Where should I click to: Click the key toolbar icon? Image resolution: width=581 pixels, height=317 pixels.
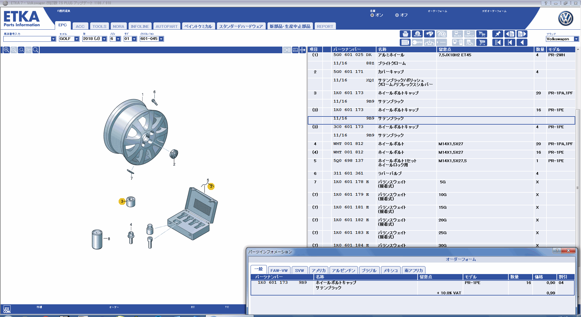coord(417,42)
